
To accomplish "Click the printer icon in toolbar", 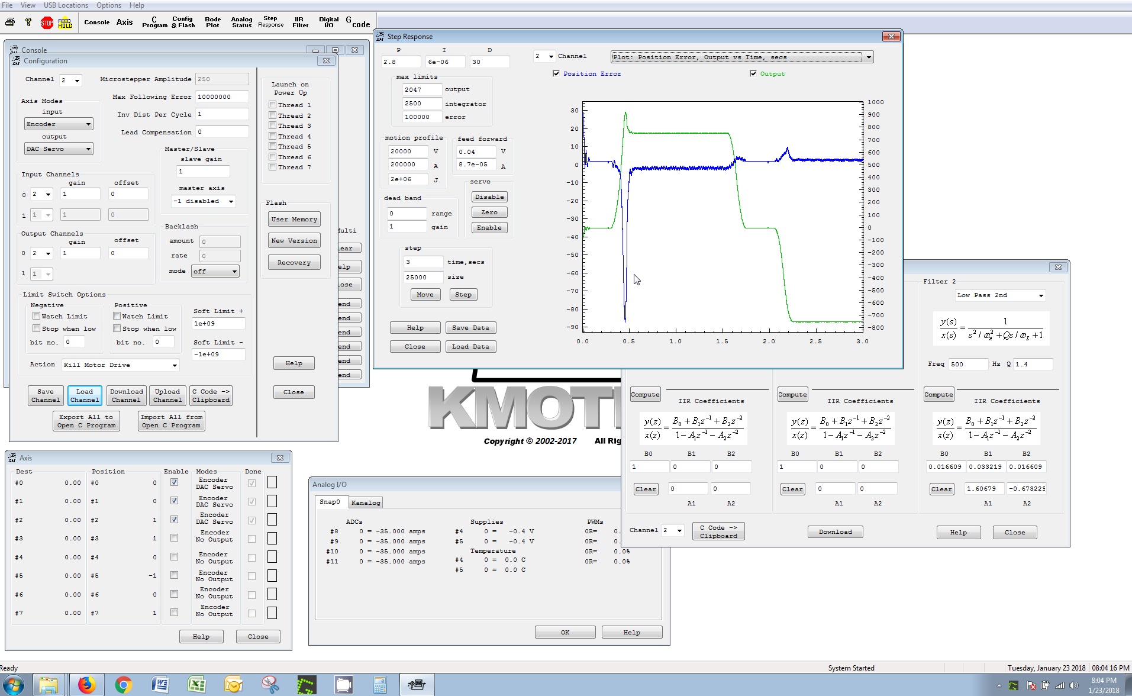I will point(10,22).
